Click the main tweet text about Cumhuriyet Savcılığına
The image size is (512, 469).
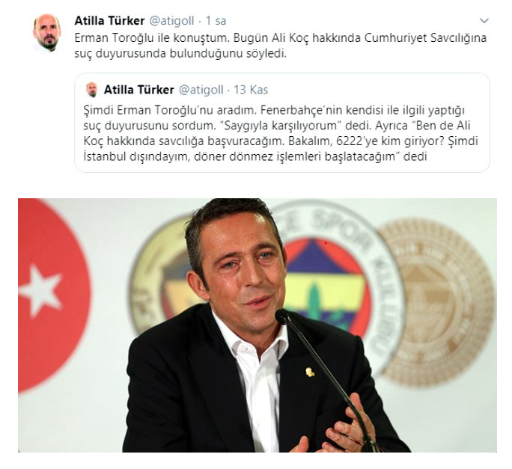point(281,46)
